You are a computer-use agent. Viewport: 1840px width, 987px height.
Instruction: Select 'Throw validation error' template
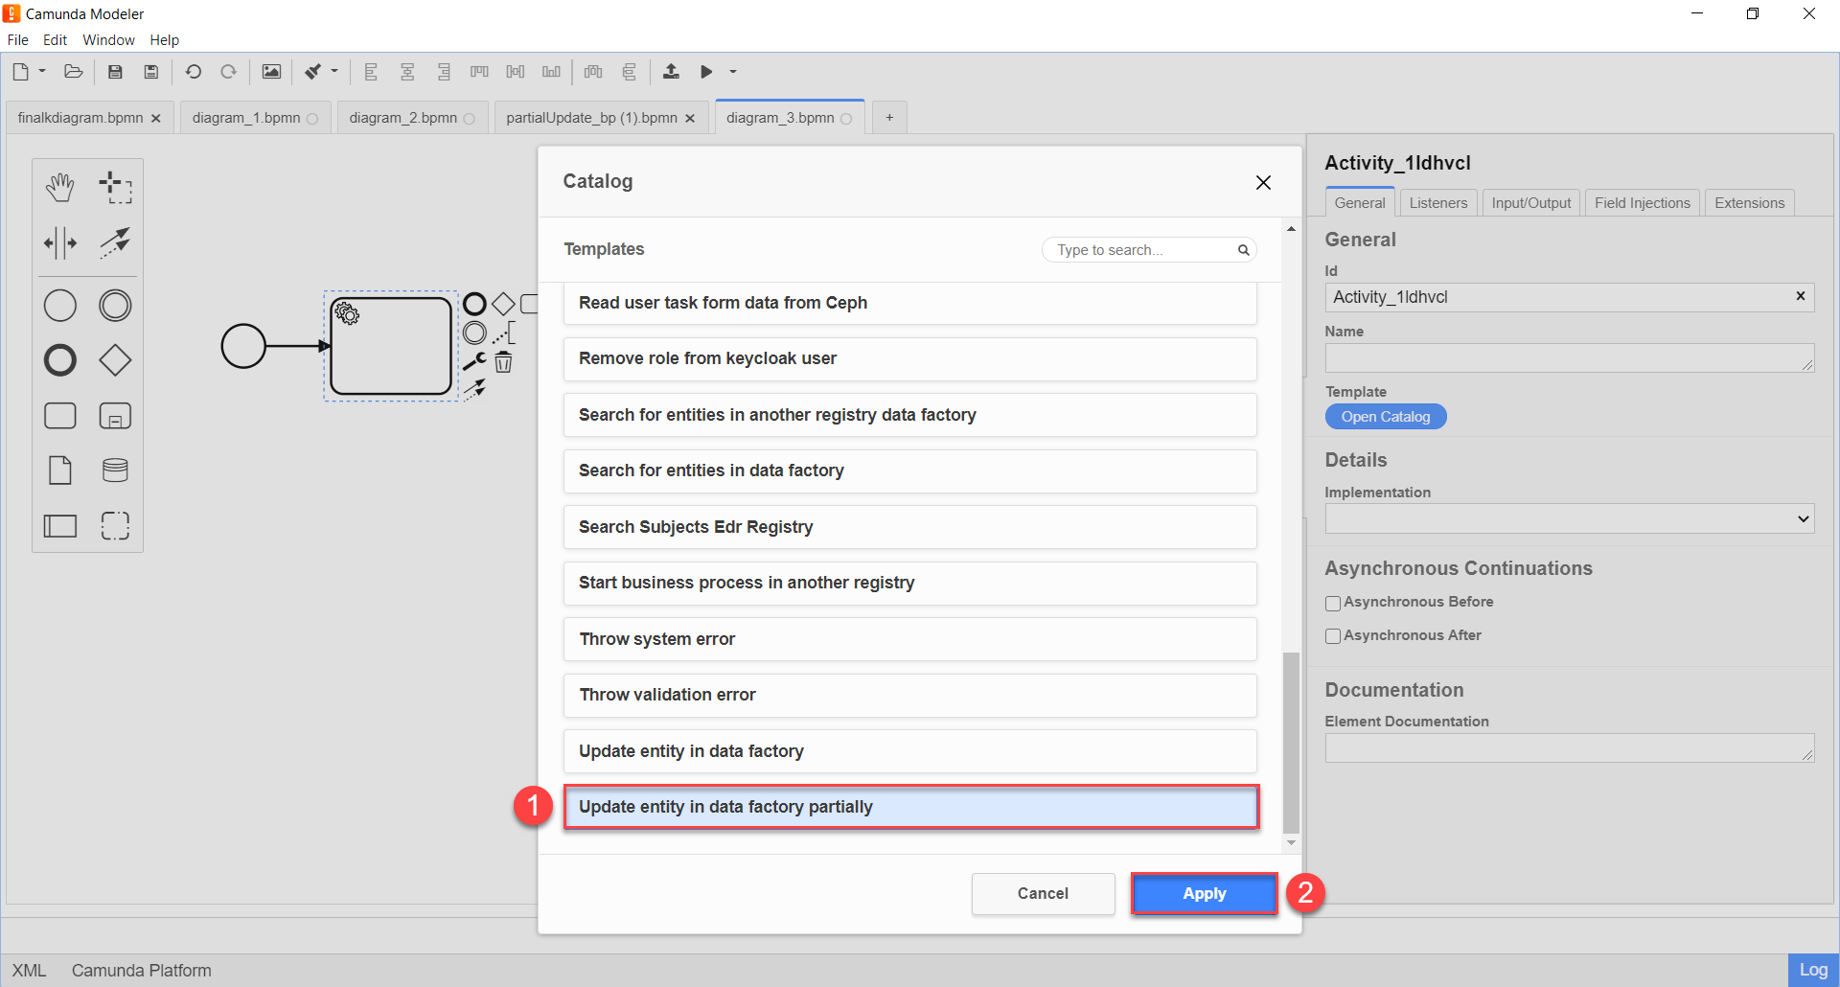click(x=909, y=696)
